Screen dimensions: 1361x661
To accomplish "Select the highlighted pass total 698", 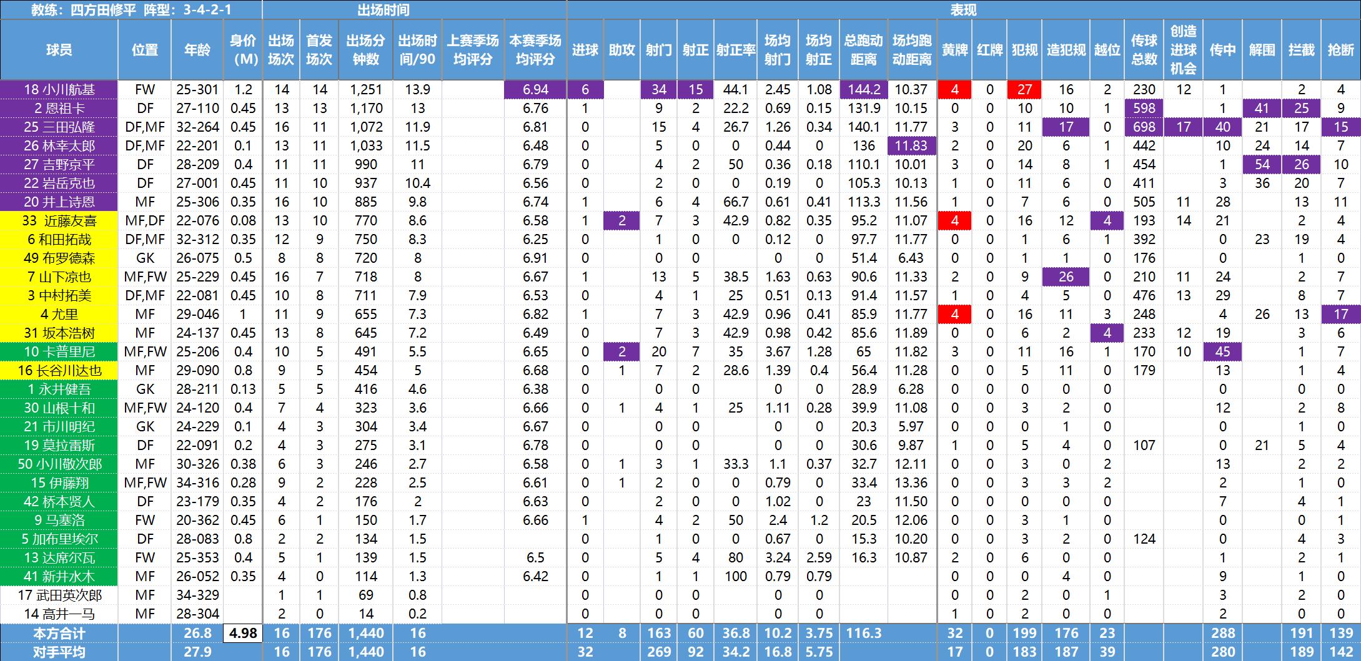I will click(x=1144, y=127).
